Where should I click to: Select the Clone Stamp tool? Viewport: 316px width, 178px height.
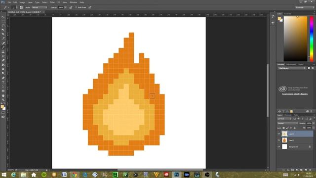(3, 51)
